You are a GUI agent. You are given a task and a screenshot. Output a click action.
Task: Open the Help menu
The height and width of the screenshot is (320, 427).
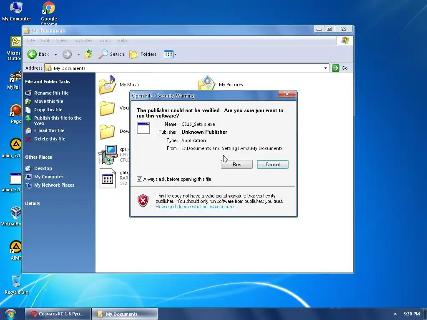coord(122,40)
